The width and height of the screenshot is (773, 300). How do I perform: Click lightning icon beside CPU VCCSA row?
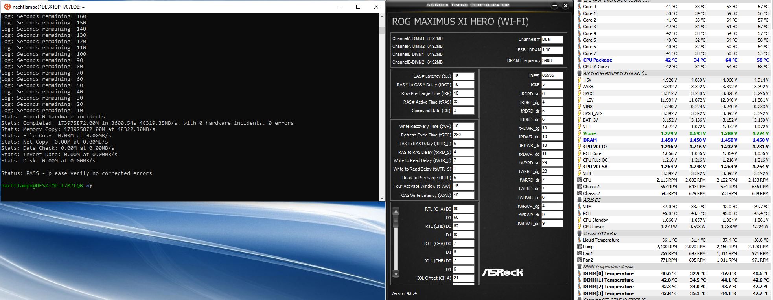coord(579,167)
